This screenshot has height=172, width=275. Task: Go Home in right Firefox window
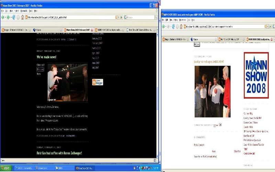point(181,26)
